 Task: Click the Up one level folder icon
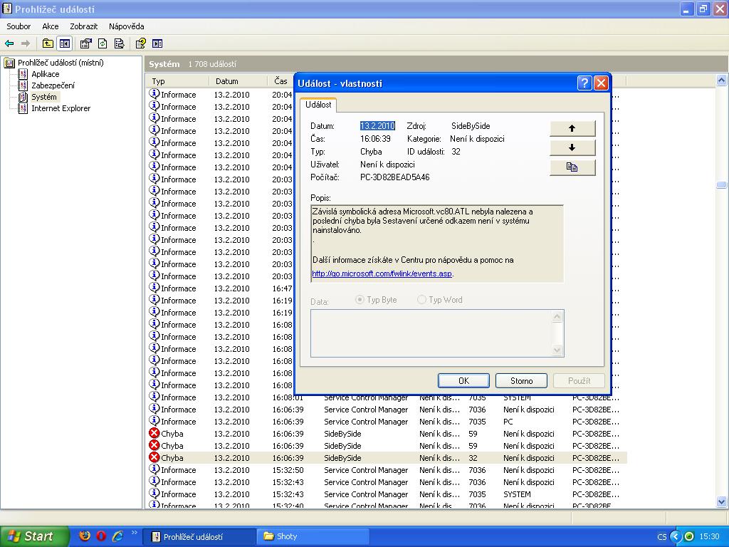coord(48,43)
